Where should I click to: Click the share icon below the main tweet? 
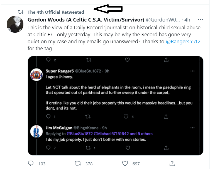172,163
